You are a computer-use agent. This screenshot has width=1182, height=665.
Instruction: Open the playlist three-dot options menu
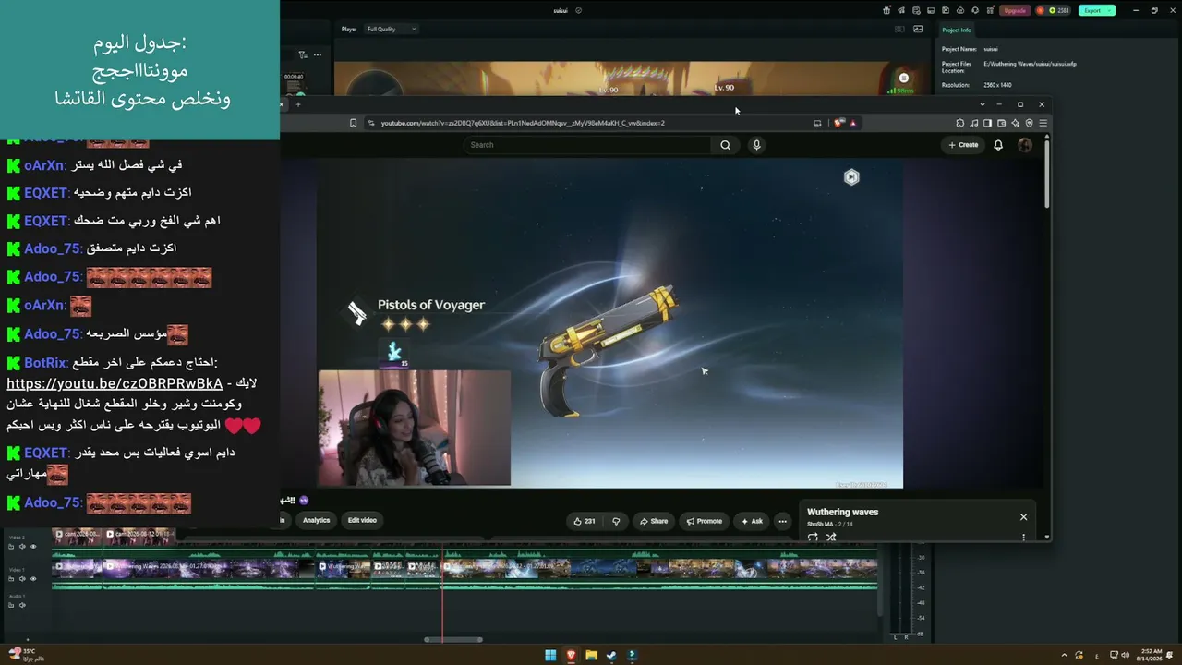coord(1023,537)
